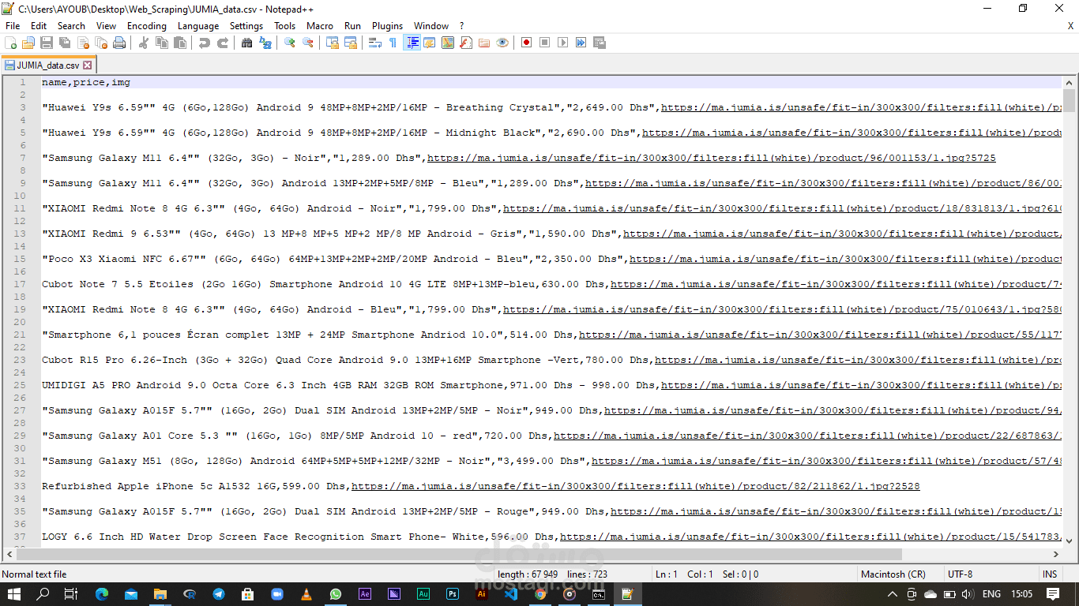The image size is (1079, 606).
Task: Open the Samsung Galaxy M11 Noir image URL
Action: (711, 158)
